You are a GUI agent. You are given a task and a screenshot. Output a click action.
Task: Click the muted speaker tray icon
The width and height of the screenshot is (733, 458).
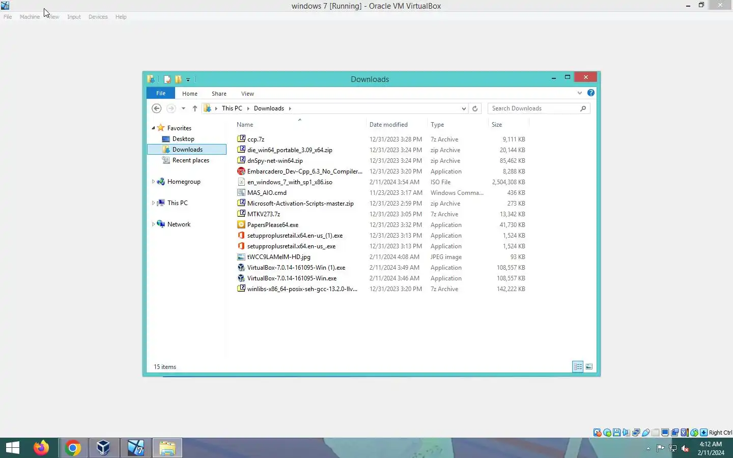pyautogui.click(x=685, y=448)
